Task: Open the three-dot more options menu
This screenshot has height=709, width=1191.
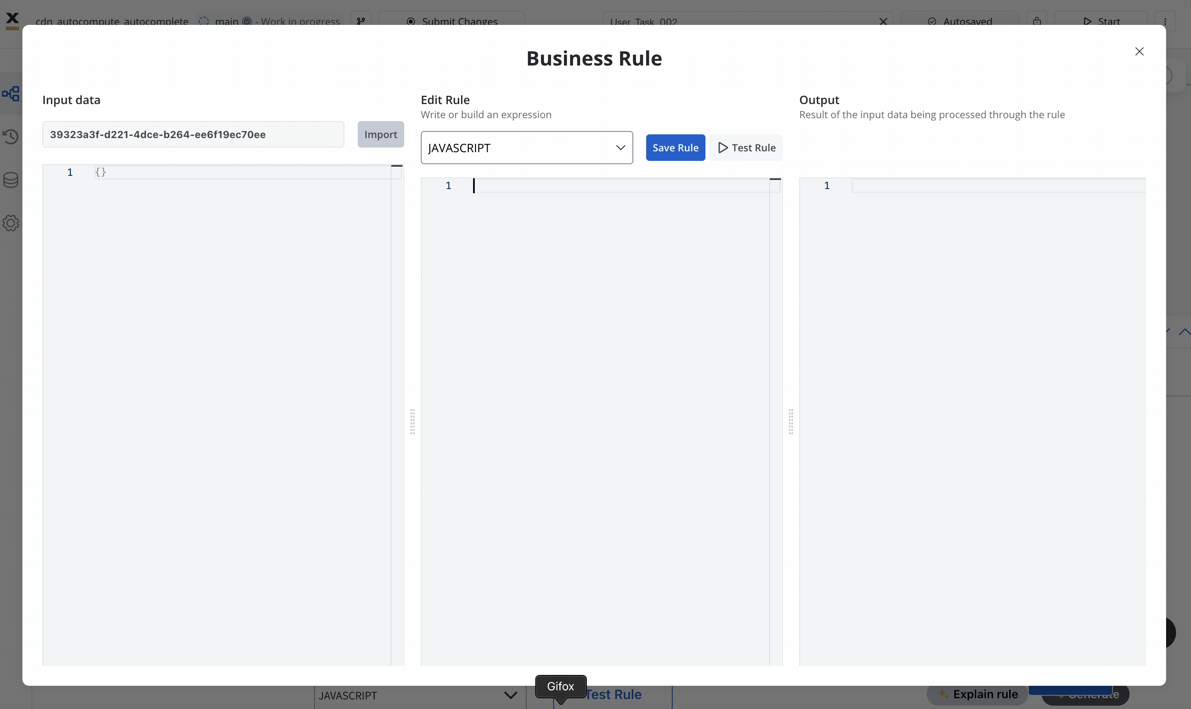Action: click(1165, 21)
